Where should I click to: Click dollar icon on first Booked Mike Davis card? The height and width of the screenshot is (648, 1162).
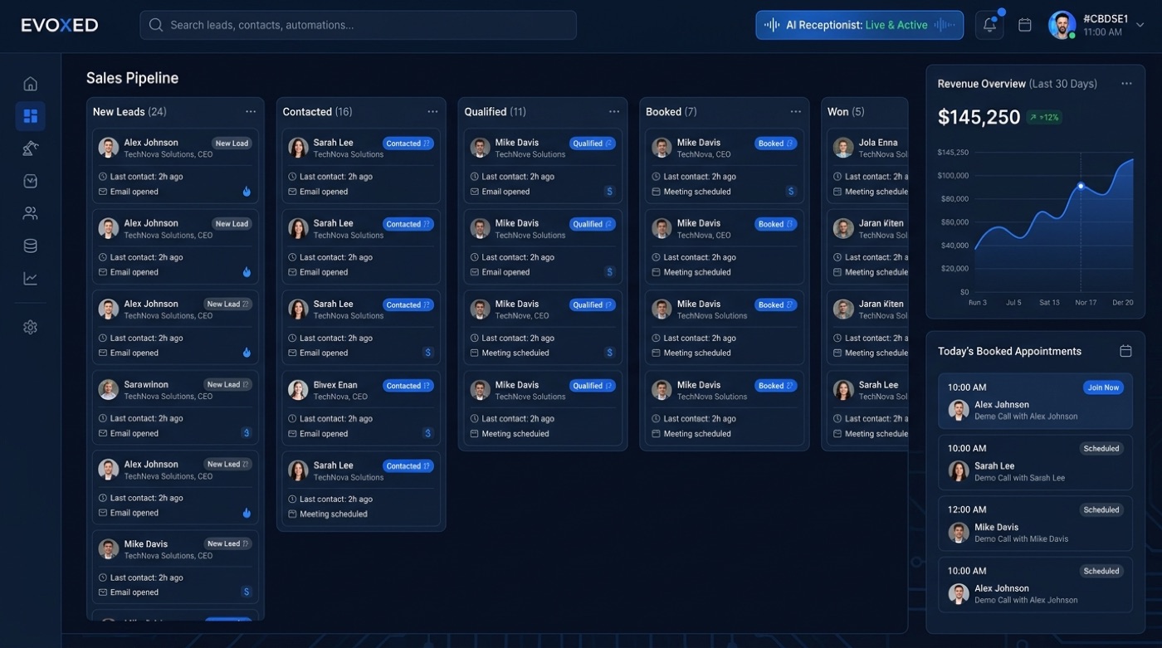pyautogui.click(x=791, y=192)
